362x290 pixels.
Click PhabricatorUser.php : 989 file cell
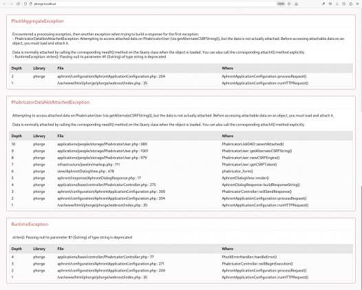(x=102, y=144)
